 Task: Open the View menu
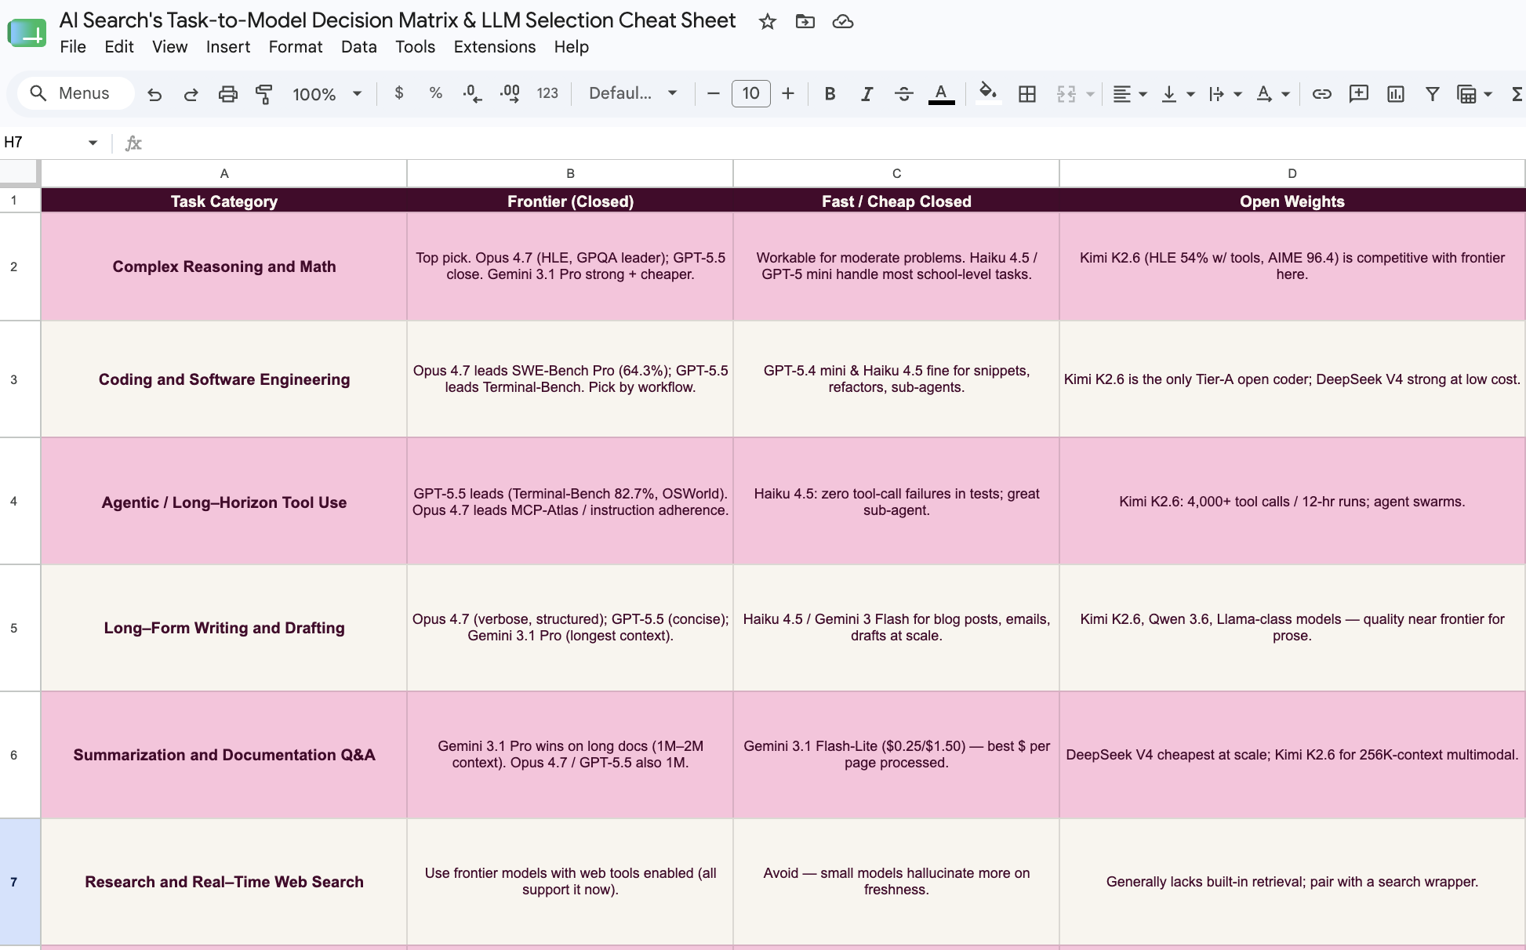point(170,47)
